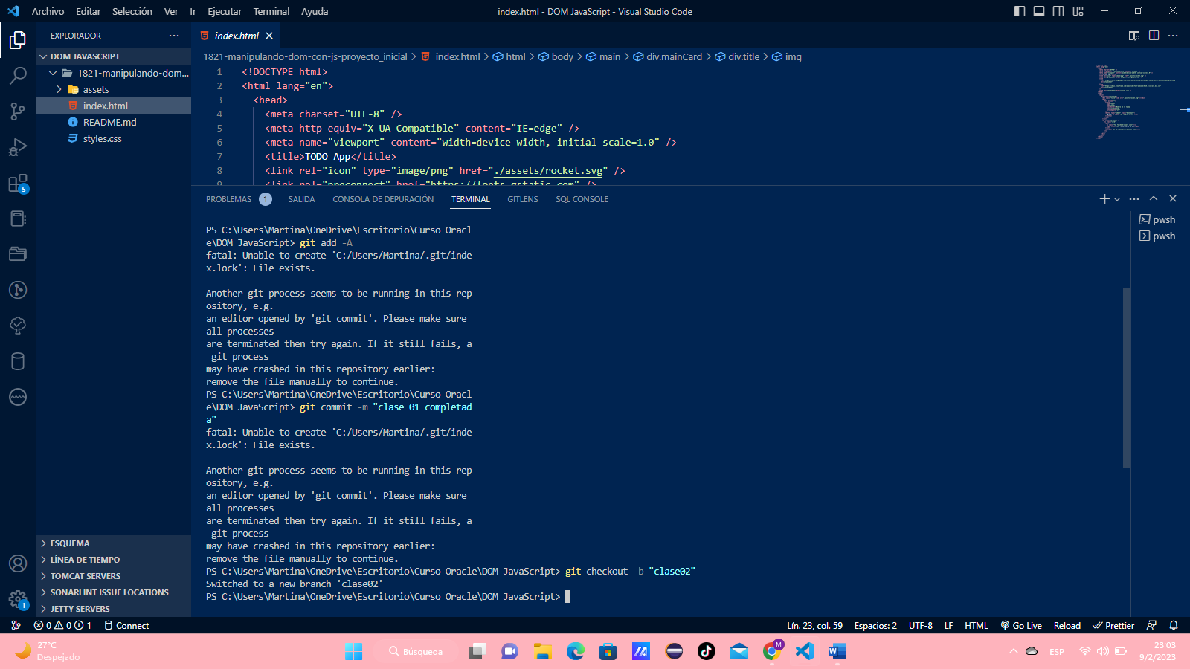Open the new terminal profile dropdown arrow
Viewport: 1190px width, 669px height.
click(x=1117, y=199)
